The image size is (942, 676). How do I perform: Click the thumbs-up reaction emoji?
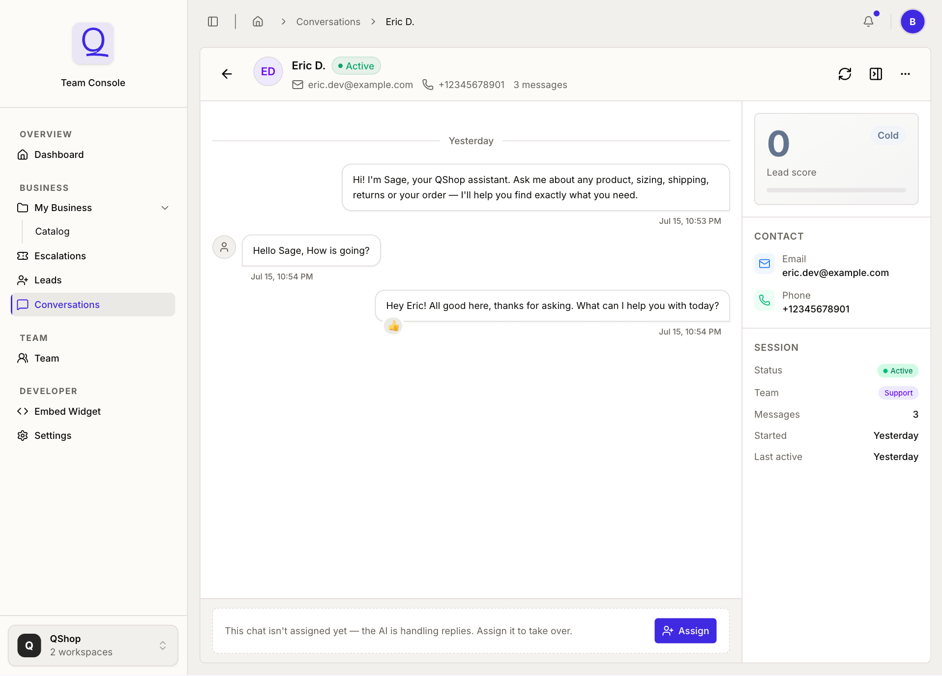[x=393, y=326]
